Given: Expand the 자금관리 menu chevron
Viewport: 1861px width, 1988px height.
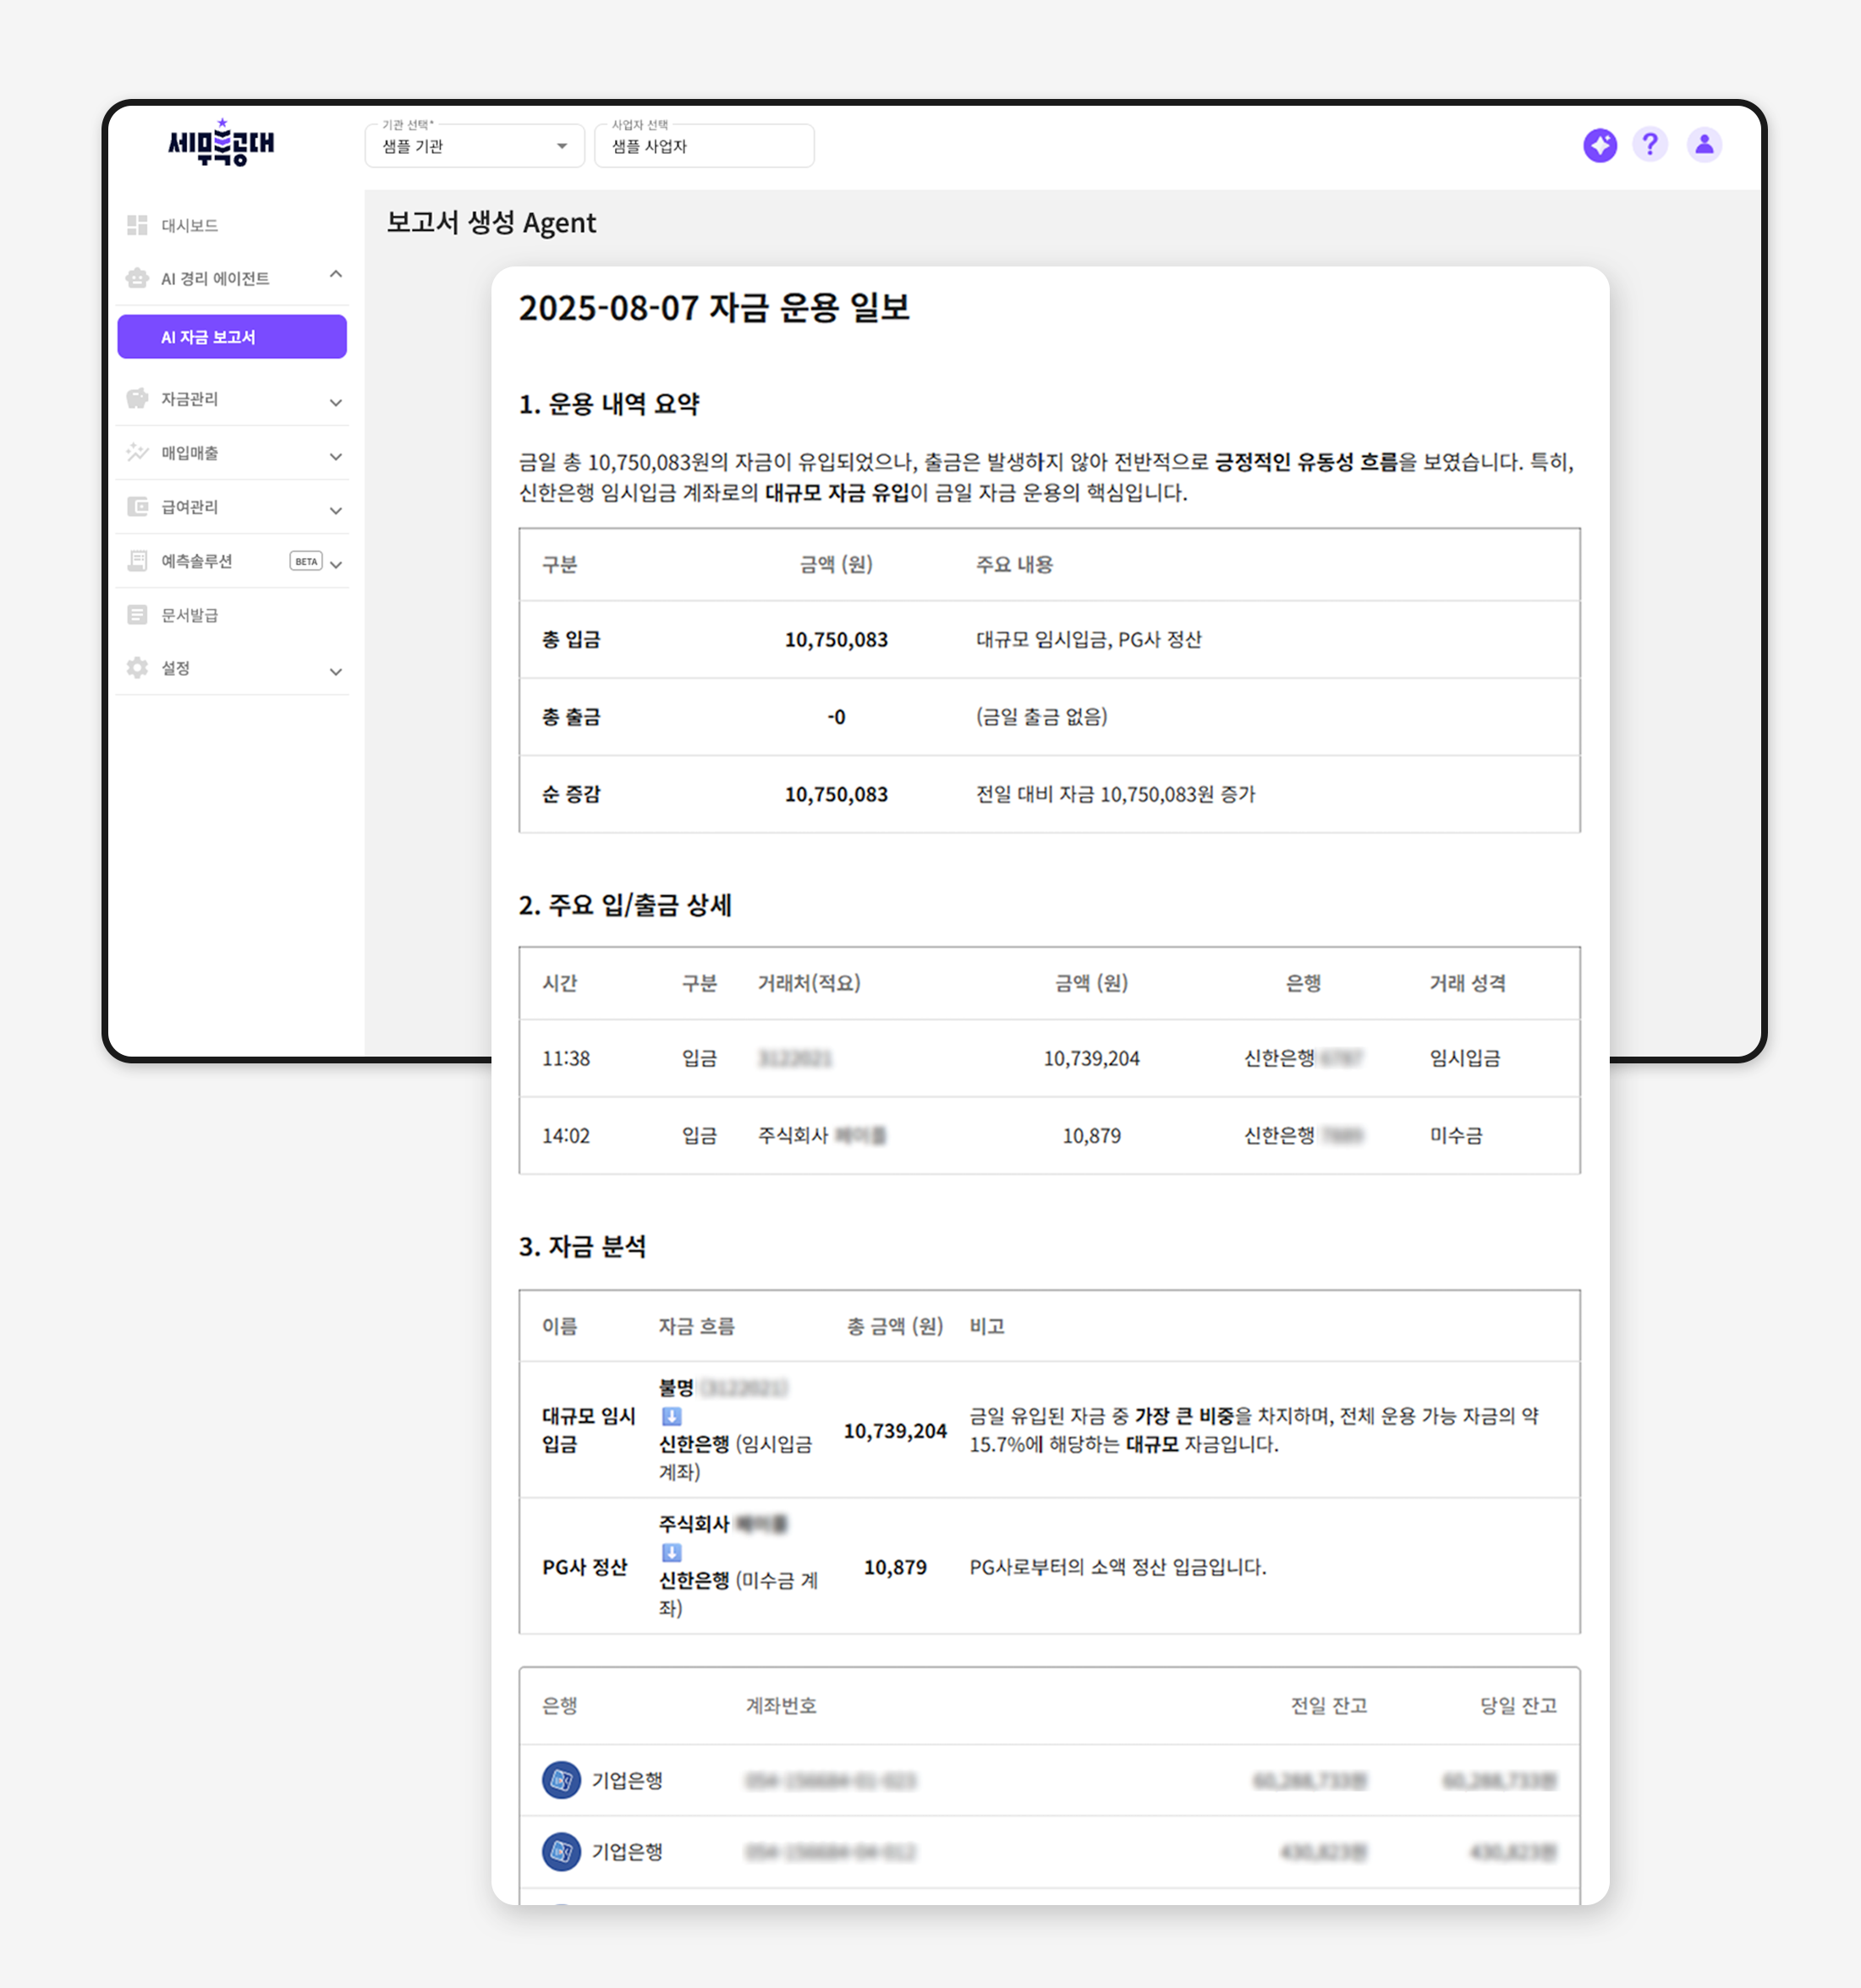Looking at the screenshot, I should [336, 402].
